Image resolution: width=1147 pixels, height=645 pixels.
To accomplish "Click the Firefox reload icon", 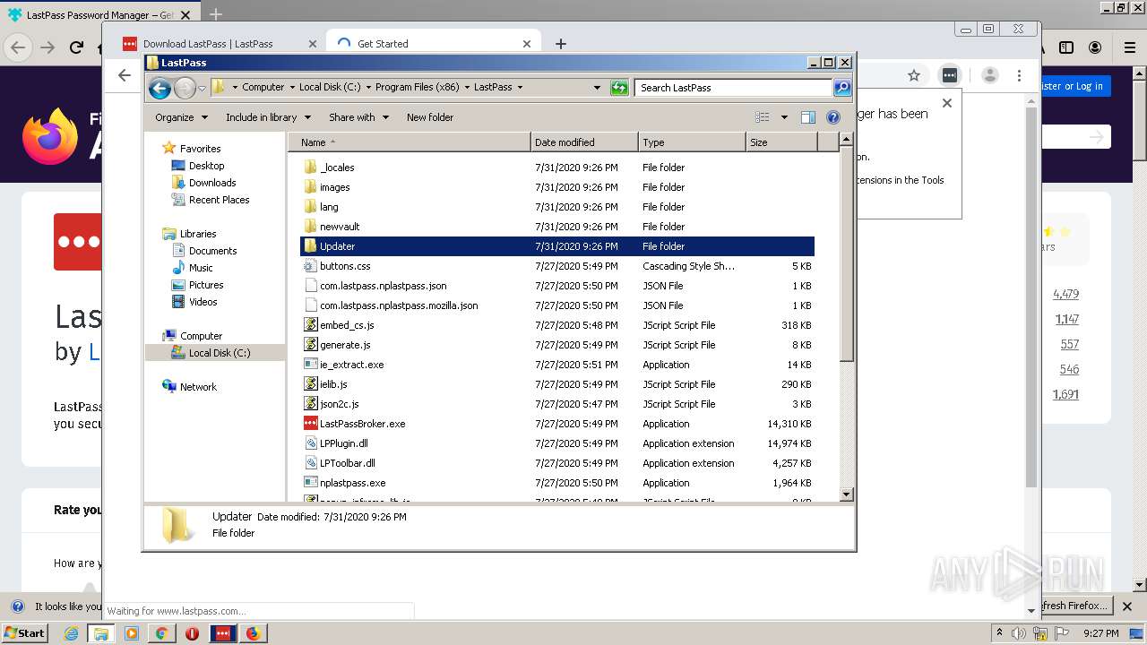I will click(x=77, y=47).
